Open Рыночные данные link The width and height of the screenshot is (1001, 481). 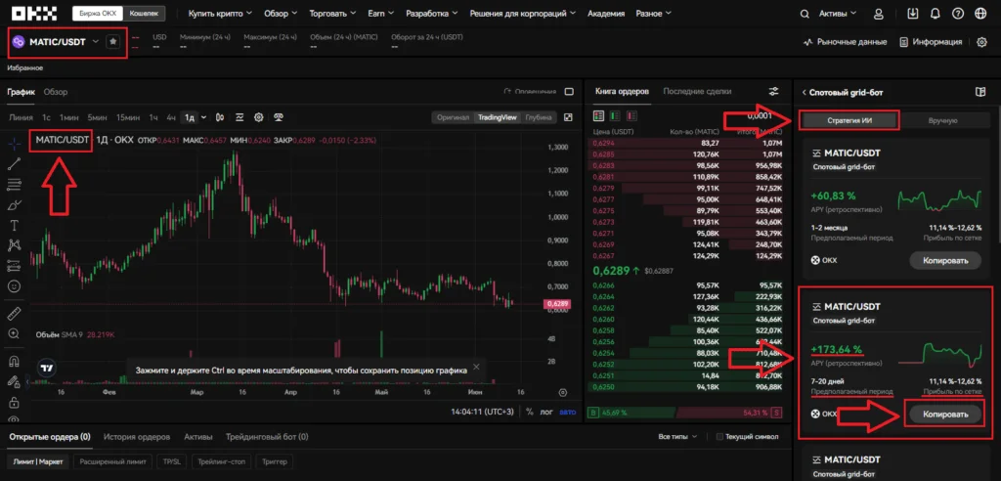click(x=845, y=42)
